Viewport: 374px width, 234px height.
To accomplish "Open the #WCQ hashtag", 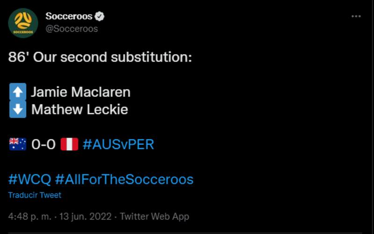I will (29, 179).
